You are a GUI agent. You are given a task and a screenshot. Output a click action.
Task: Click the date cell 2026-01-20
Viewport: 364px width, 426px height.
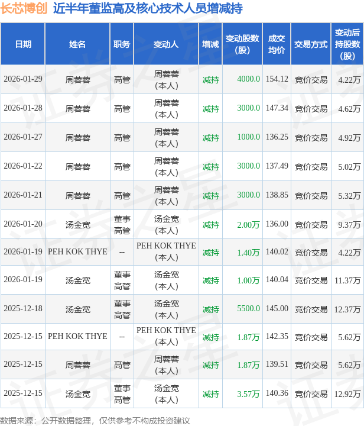23,224
